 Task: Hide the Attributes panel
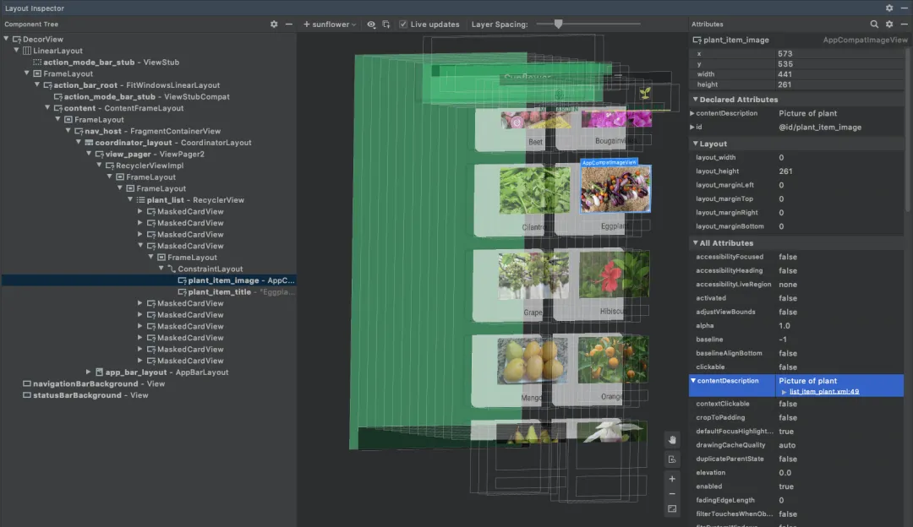(x=905, y=24)
